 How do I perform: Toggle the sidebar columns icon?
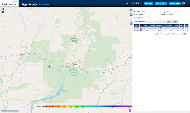point(131,23)
